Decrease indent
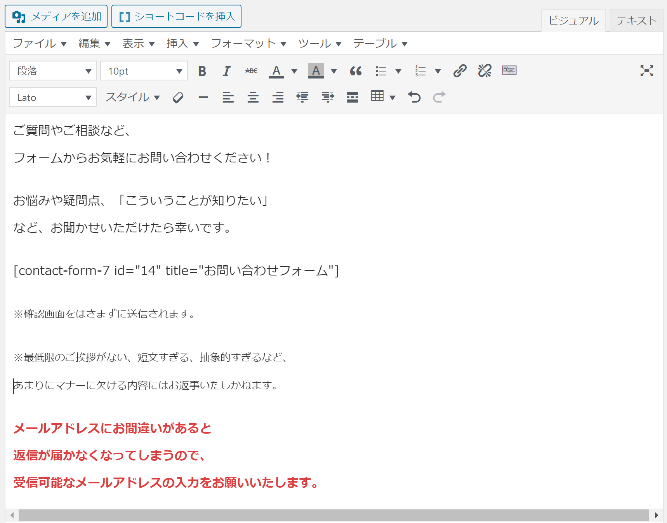This screenshot has height=523, width=667. (302, 97)
